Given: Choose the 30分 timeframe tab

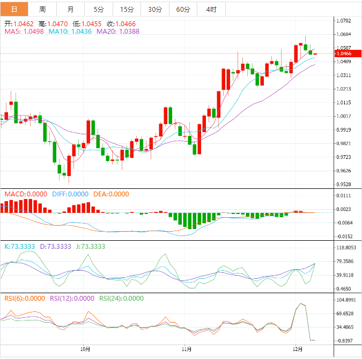Looking at the screenshot, I should pos(155,10).
